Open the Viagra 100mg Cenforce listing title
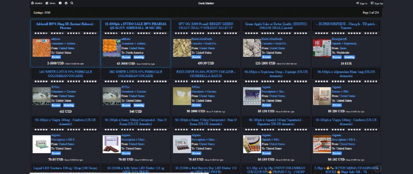Image resolution: width=413 pixels, height=174 pixels. pos(65,122)
